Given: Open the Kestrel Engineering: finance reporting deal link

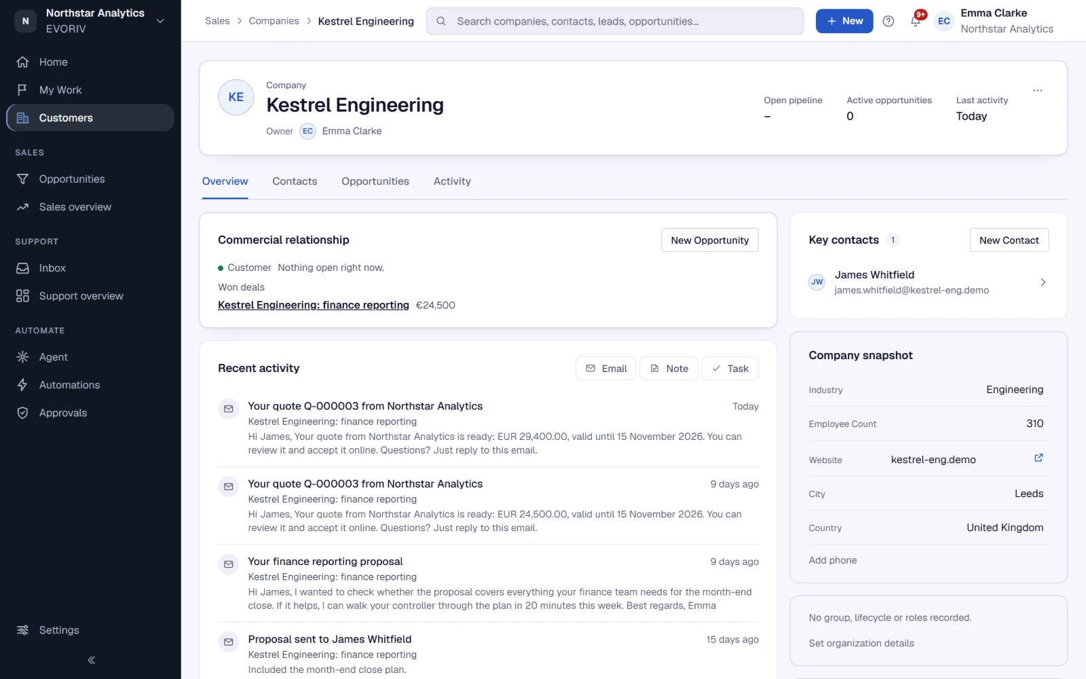Looking at the screenshot, I should 314,305.
